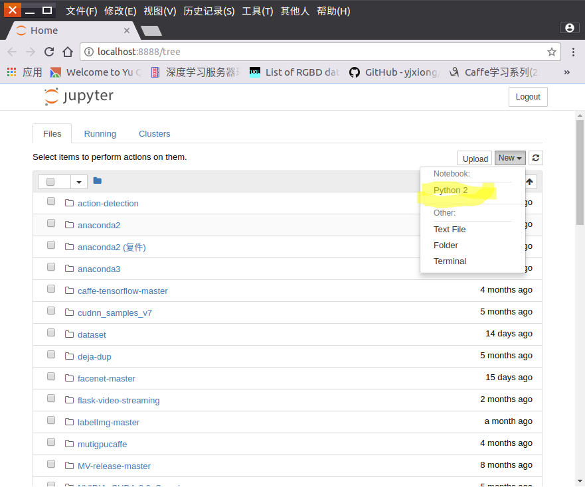Sort by last modified arrow icon
This screenshot has height=487, width=585.
[529, 182]
